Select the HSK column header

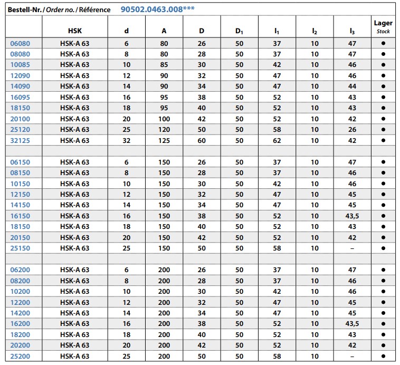(75, 31)
